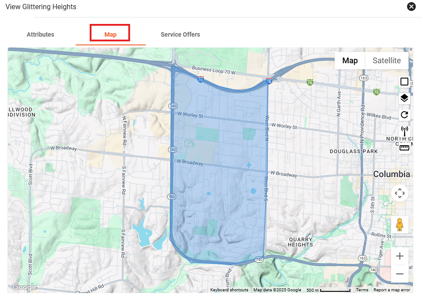423x297 pixels.
Task: Select the Map view type button
Action: point(350,61)
